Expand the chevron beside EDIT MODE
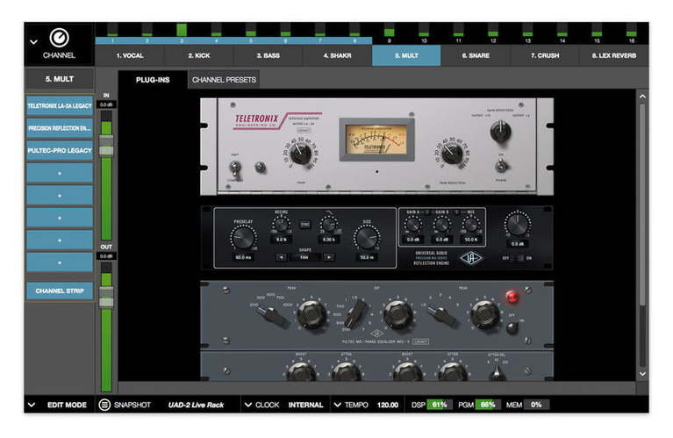This screenshot has width=673, height=438. [x=32, y=405]
